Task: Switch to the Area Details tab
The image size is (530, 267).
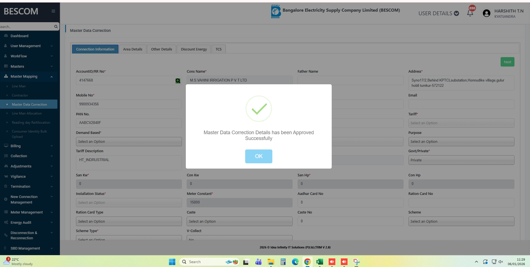Action: (x=133, y=49)
